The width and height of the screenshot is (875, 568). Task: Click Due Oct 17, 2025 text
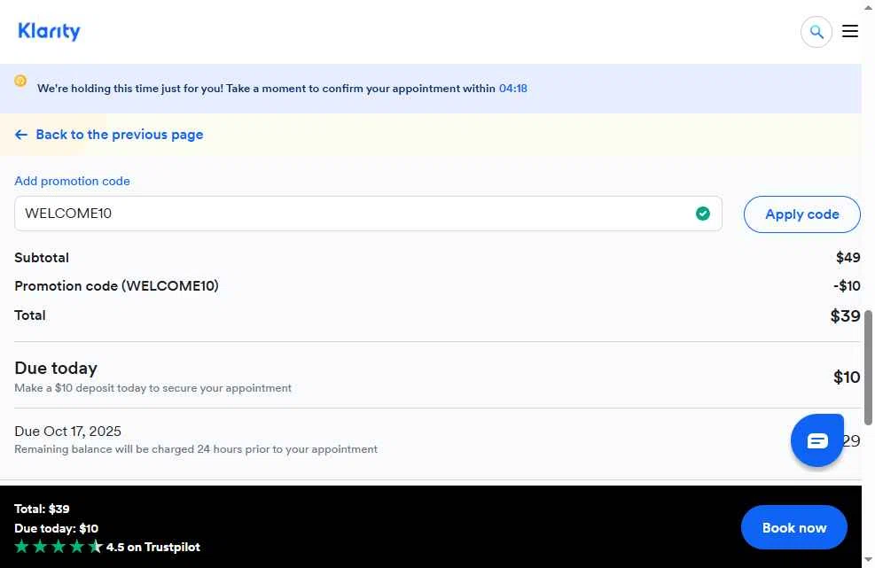[x=67, y=432]
